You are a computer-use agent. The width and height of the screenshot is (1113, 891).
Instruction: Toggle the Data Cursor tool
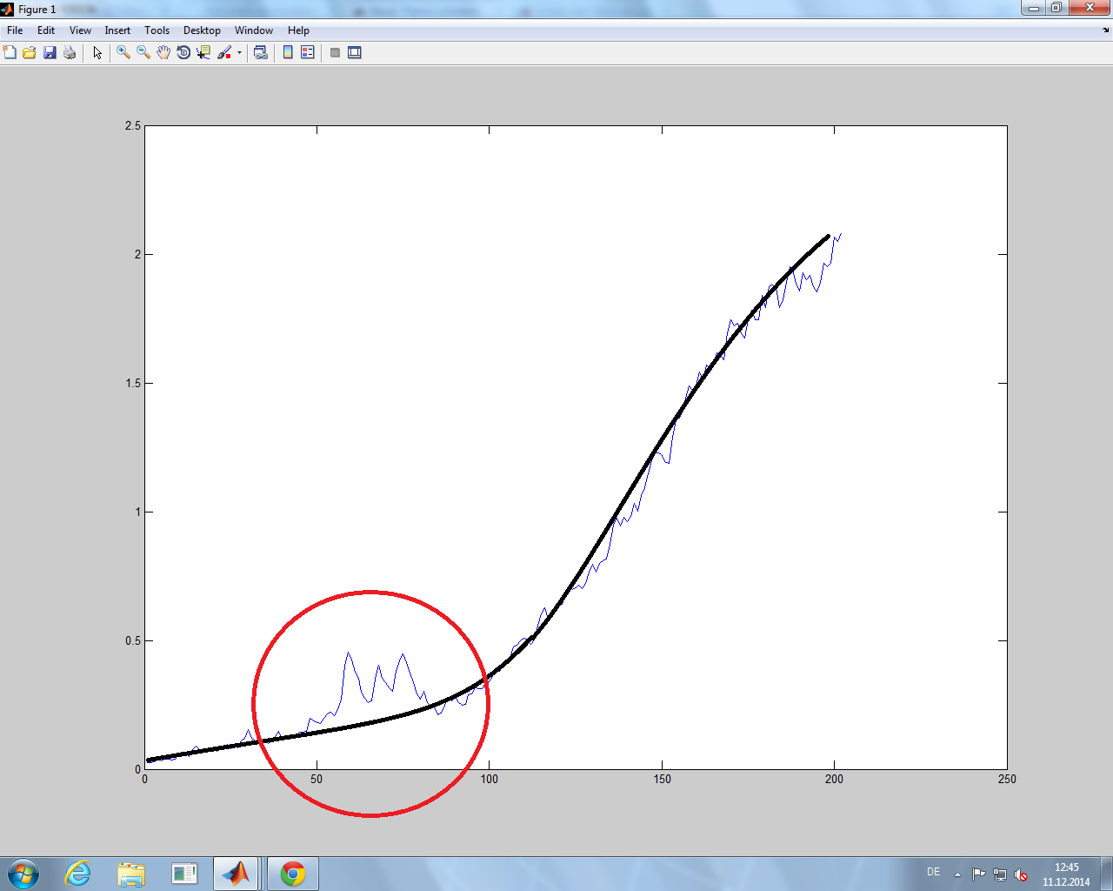(203, 53)
